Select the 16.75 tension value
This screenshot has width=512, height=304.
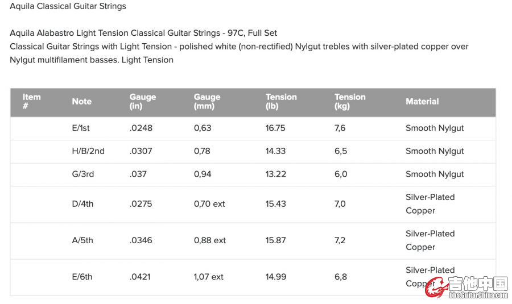pyautogui.click(x=275, y=128)
